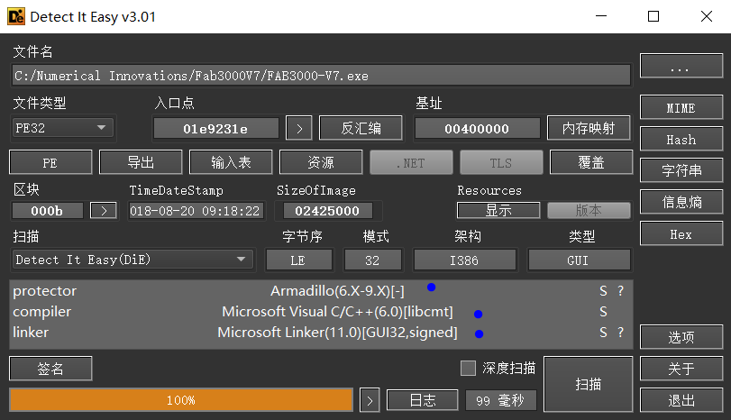Select the Microsoft Visual C/C++ compiler result

[x=321, y=311]
